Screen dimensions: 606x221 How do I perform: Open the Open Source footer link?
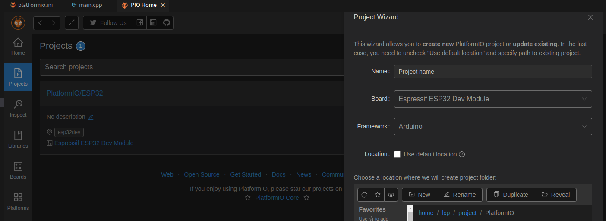click(202, 174)
